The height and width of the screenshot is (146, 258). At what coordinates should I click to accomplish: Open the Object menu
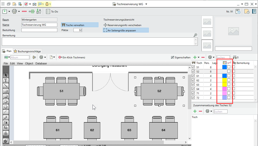(29, 64)
